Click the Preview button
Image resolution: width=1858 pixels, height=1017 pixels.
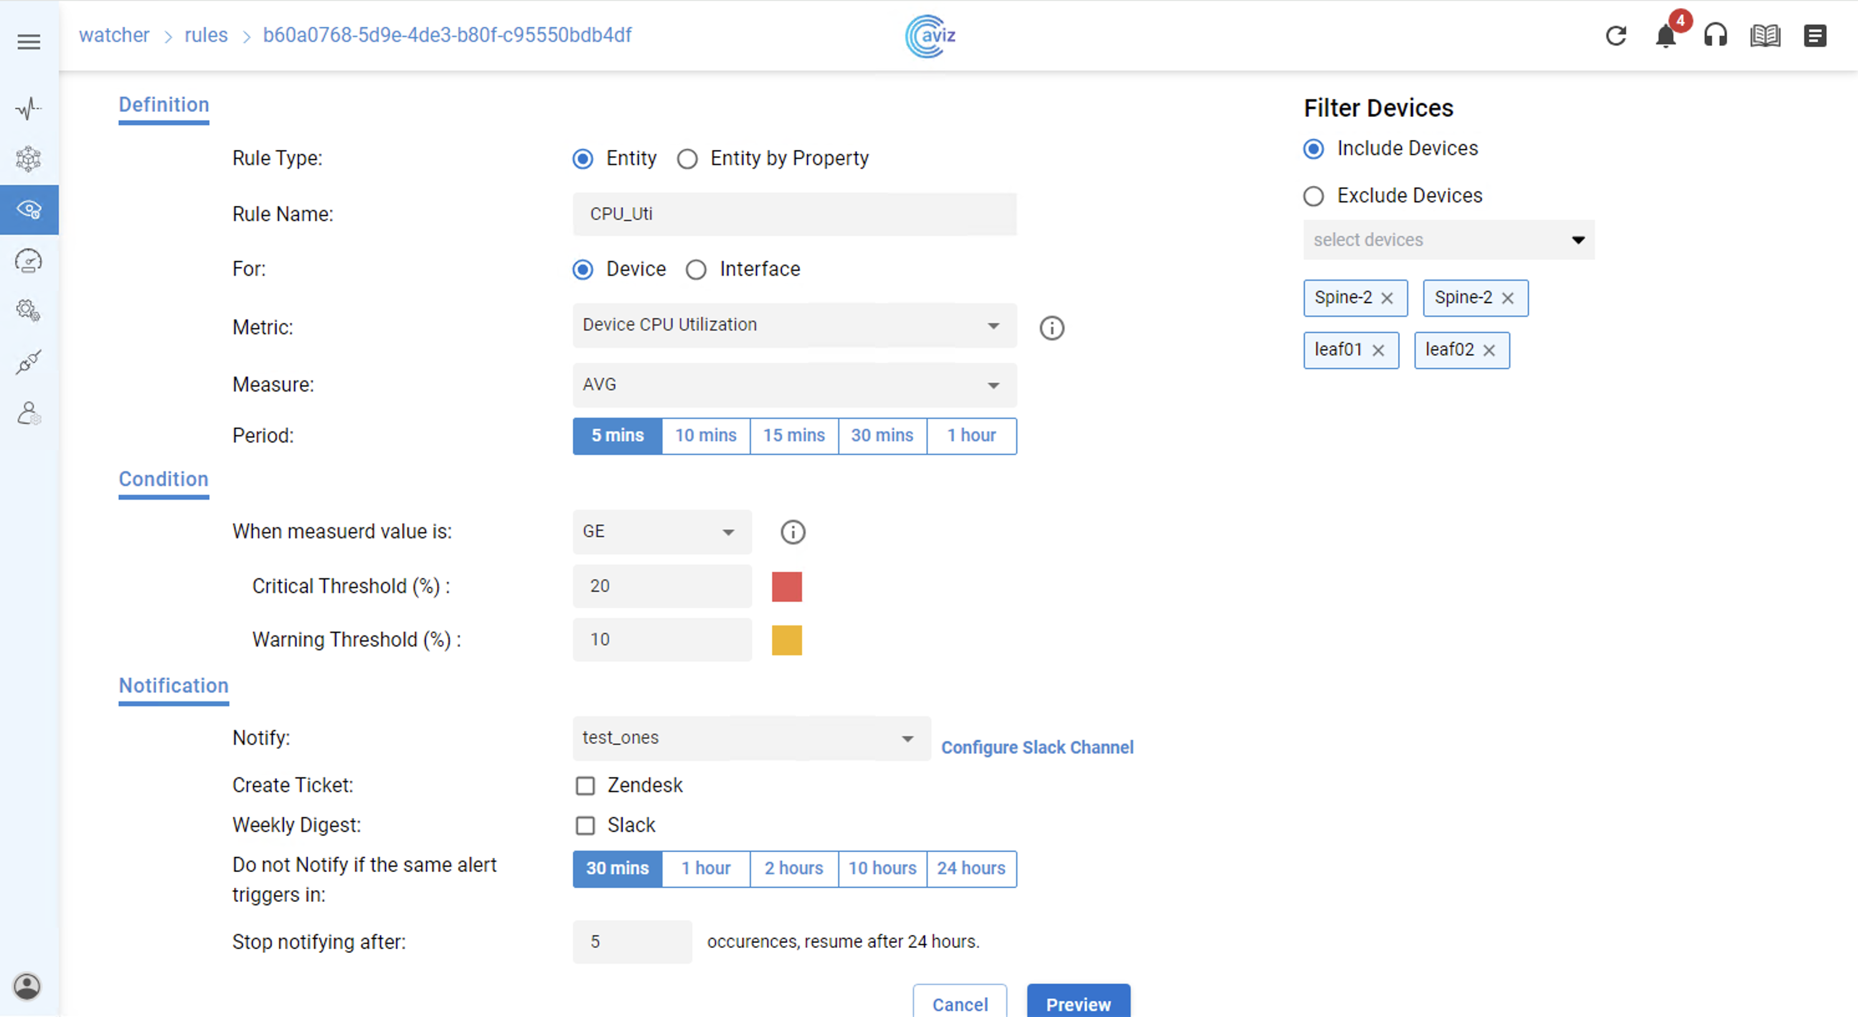coord(1078,1003)
